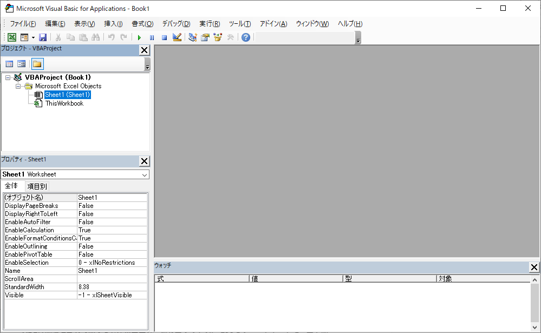The height and width of the screenshot is (333, 541).
Task: Open standard toolbar options arrow
Action: click(x=358, y=37)
